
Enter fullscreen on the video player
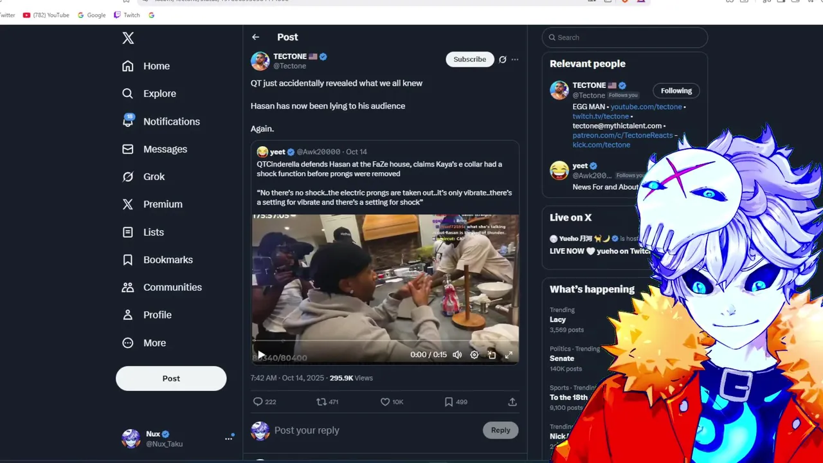509,355
